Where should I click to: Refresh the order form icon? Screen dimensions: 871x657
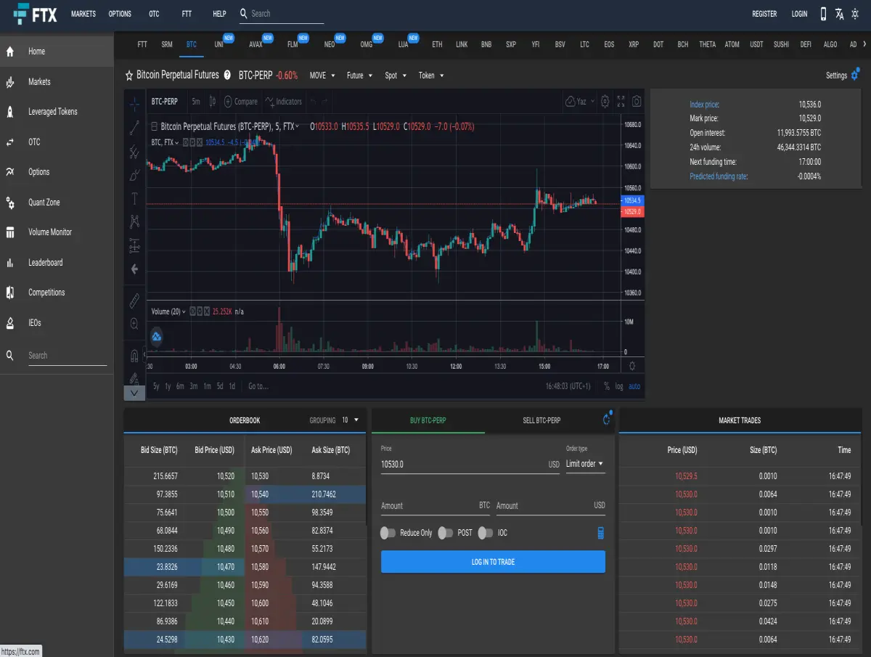click(607, 420)
